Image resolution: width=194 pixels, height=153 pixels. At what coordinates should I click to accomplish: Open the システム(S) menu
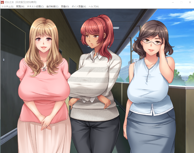[x=8, y=6]
